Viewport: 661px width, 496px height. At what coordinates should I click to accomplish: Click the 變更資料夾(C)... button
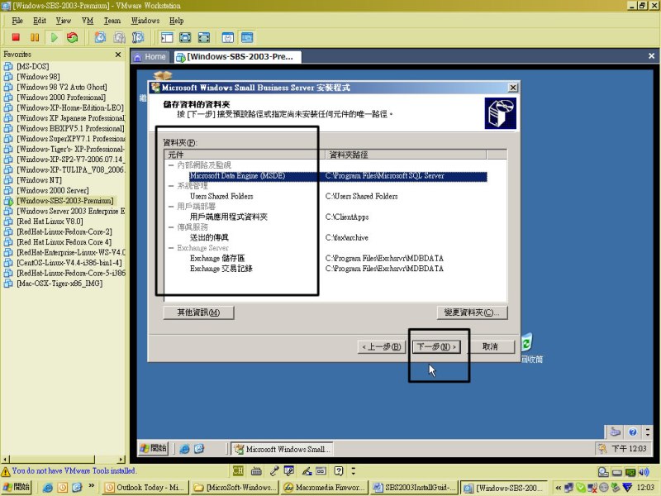point(472,312)
